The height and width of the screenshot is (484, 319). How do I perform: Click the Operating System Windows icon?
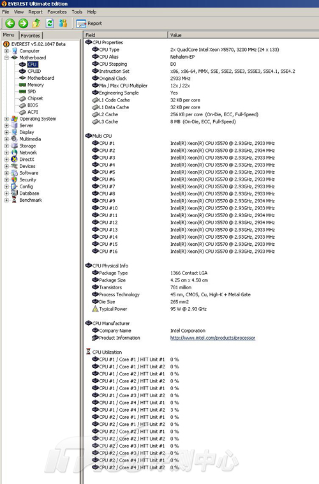(x=14, y=119)
